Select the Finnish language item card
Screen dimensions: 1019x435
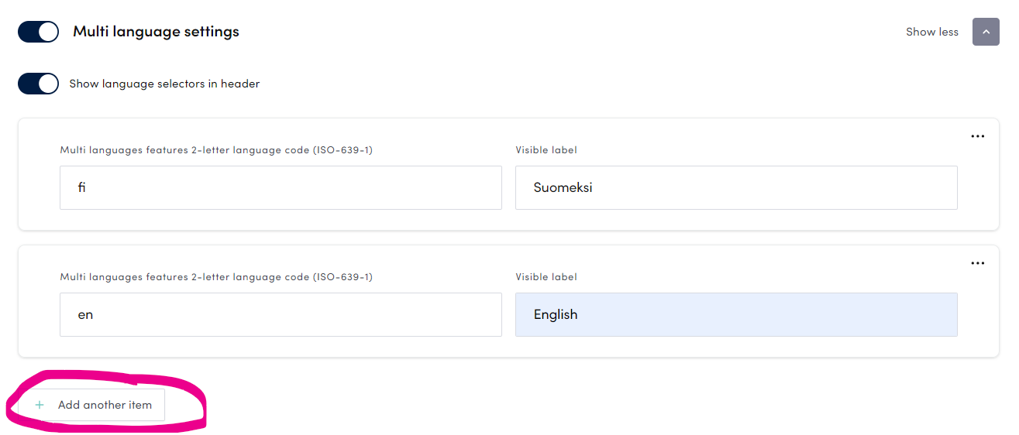508,220
